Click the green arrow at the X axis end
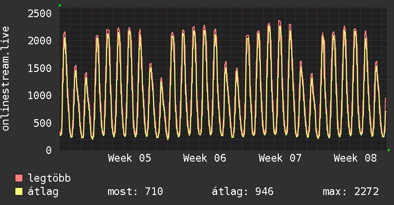This screenshot has height=205, width=394. pyautogui.click(x=389, y=150)
